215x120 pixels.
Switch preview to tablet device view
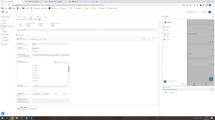pyautogui.click(x=166, y=16)
